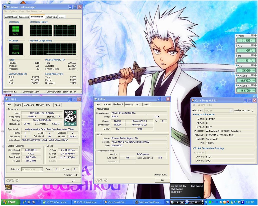Open About tab in left CPU-Z window
The height and width of the screenshot is (206, 258).
[57, 105]
